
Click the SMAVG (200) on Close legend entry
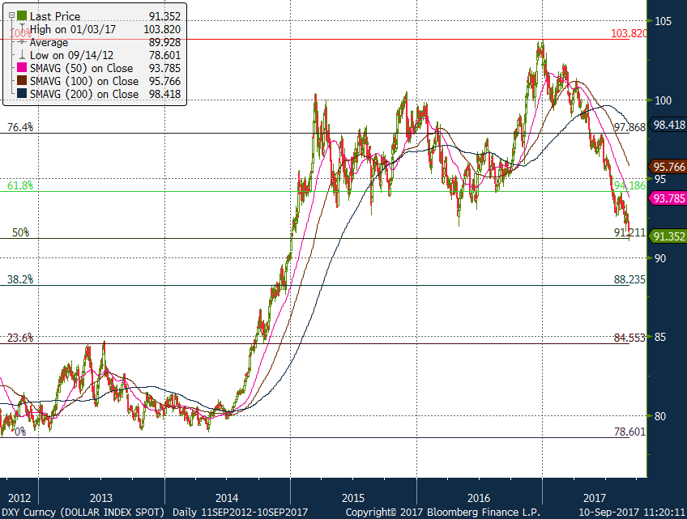click(83, 94)
